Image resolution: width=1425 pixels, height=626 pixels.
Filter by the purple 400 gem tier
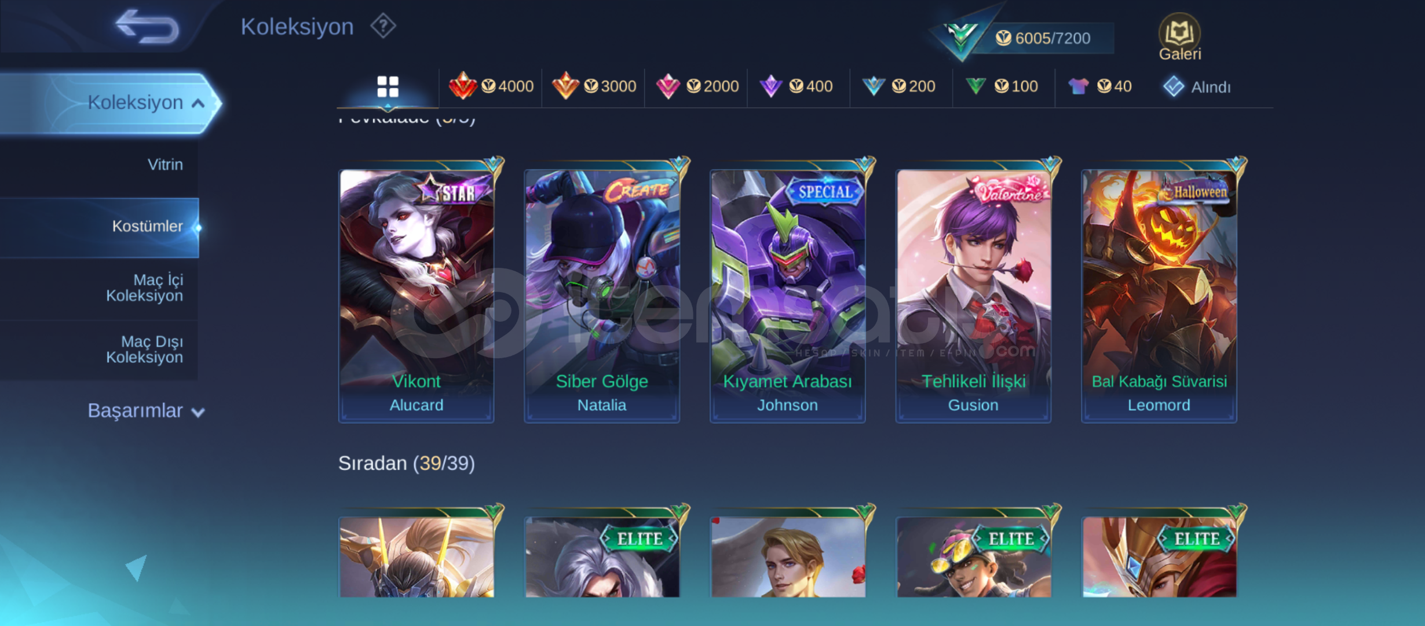click(x=796, y=86)
